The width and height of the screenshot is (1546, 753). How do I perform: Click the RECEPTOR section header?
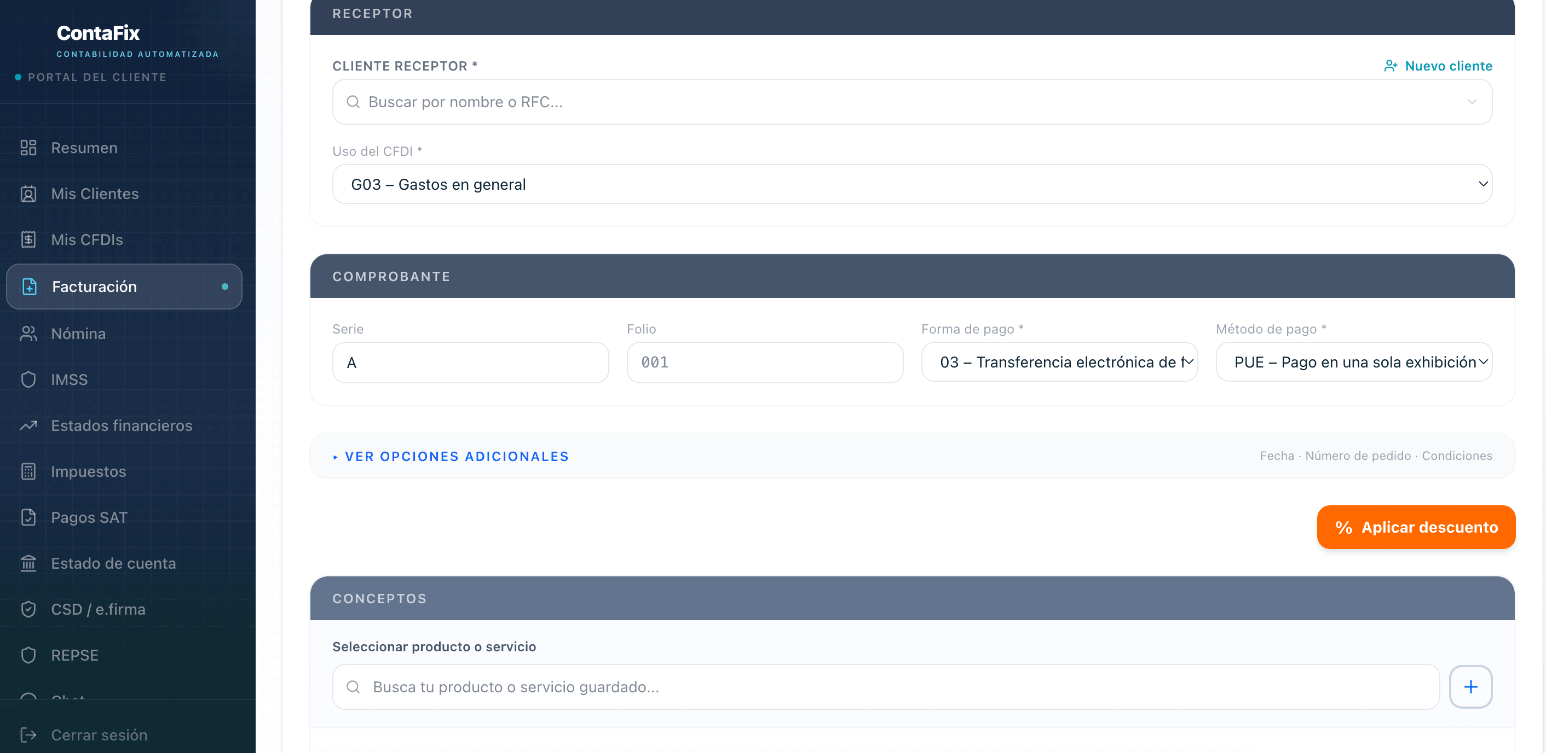tap(912, 16)
